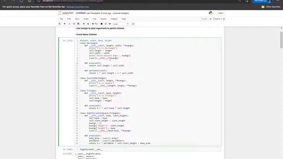
Task: Click the Jupyter logo
Action: pyautogui.click(x=66, y=13)
